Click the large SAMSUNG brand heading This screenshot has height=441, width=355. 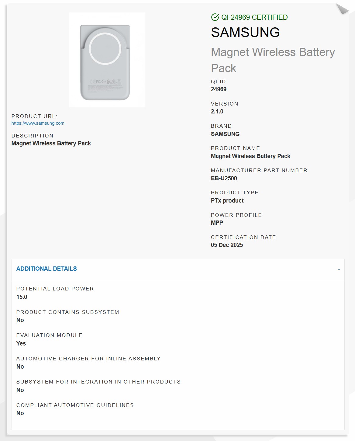(x=245, y=33)
